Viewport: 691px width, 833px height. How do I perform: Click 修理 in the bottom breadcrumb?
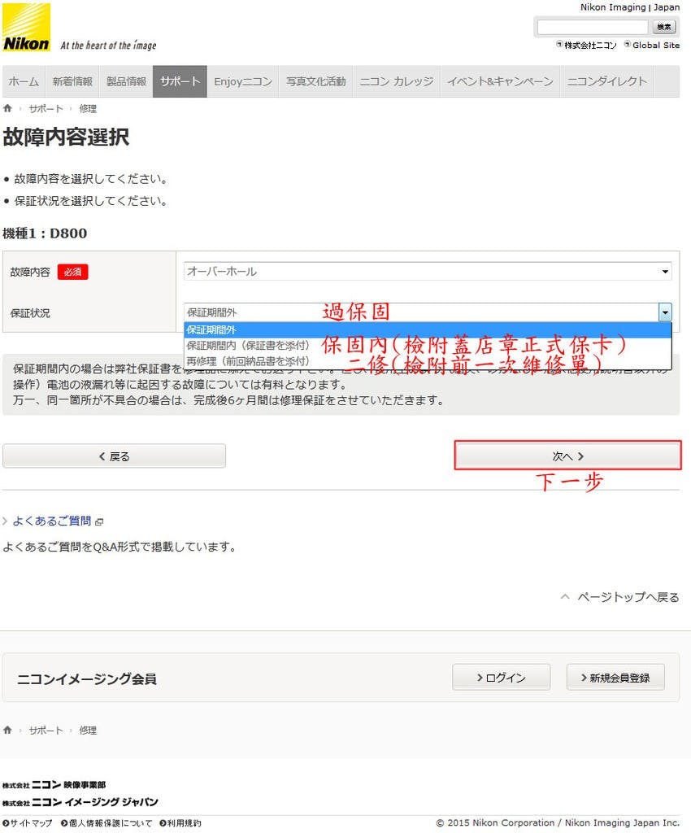click(x=88, y=731)
